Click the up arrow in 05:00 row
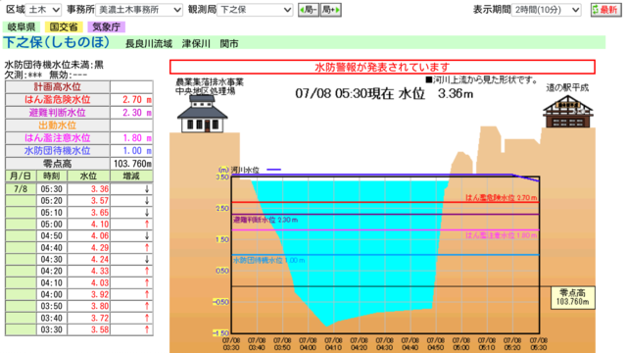The width and height of the screenshot is (627, 353). 147,225
